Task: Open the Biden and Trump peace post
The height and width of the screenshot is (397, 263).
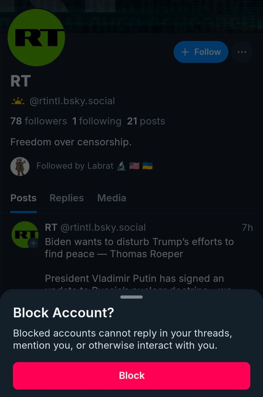Action: tap(139, 247)
